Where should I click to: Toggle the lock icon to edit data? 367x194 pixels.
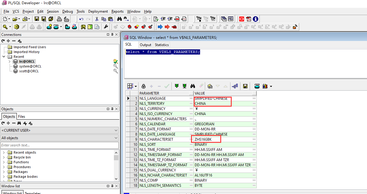point(143,86)
